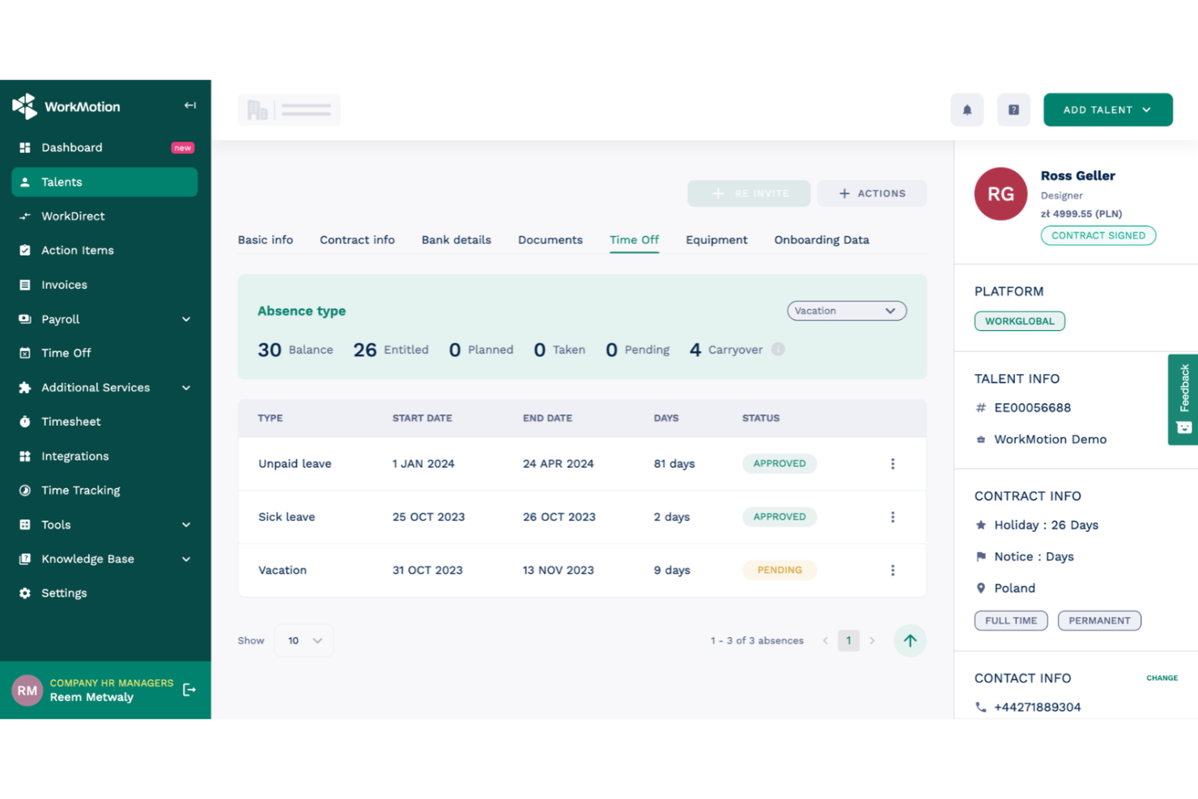
Task: Switch to the Contract info tab
Action: click(x=357, y=240)
